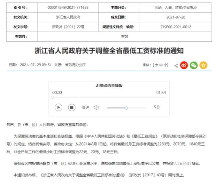Click the issuing agency 浙江省人民政府 cell
The width and height of the screenshot is (216, 185).
[68, 17]
